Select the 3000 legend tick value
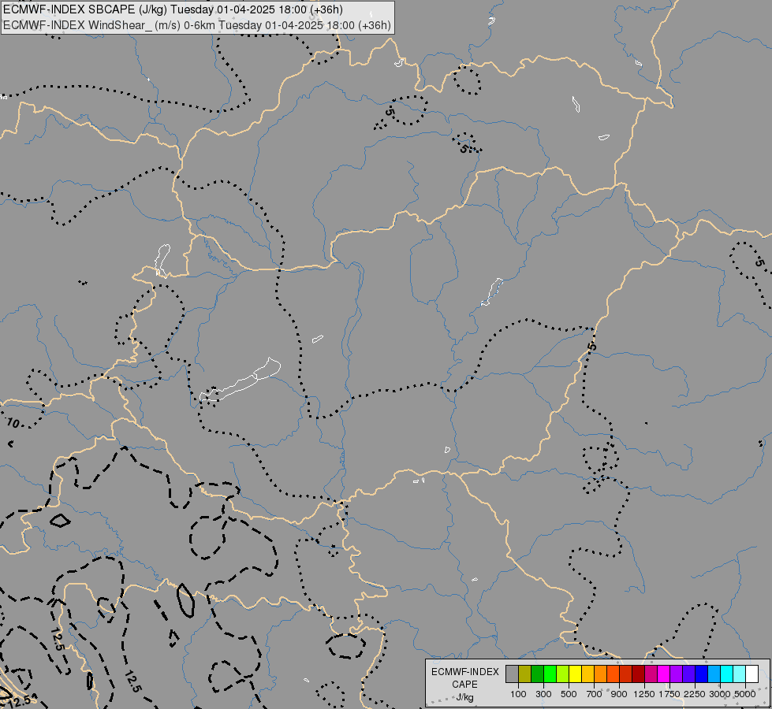The image size is (772, 709). (x=720, y=694)
